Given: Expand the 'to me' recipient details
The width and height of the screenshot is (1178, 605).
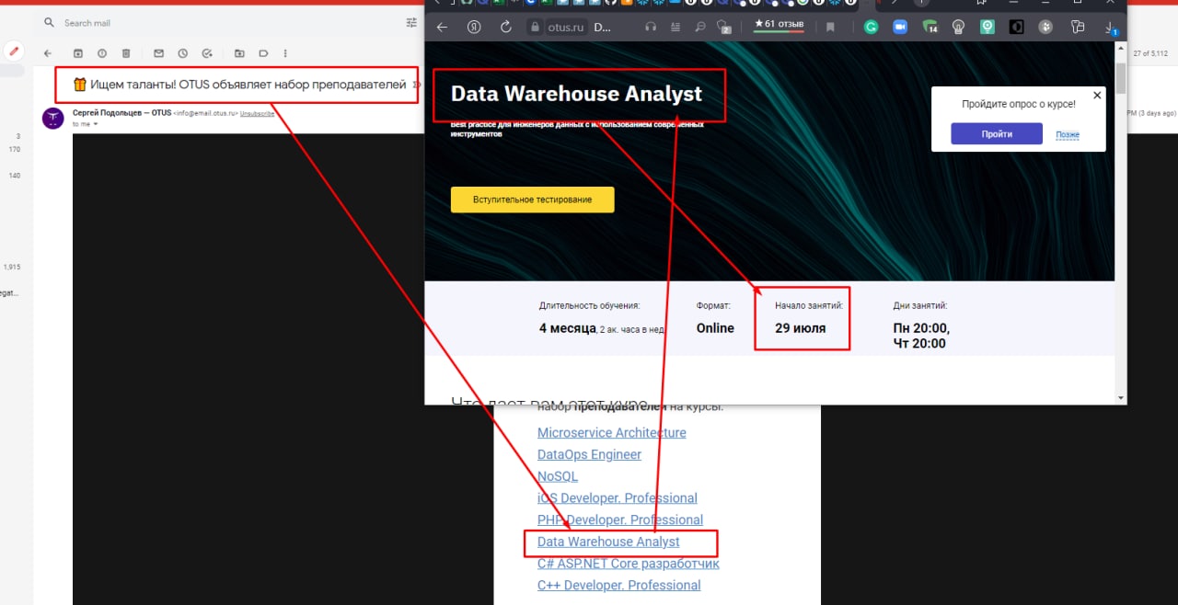Looking at the screenshot, I should click(x=95, y=124).
